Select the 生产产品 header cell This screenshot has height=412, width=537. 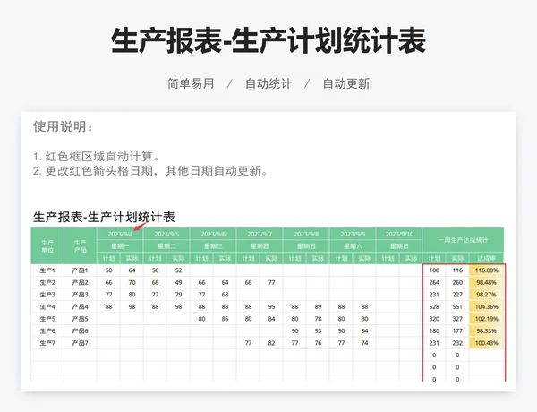[81, 246]
